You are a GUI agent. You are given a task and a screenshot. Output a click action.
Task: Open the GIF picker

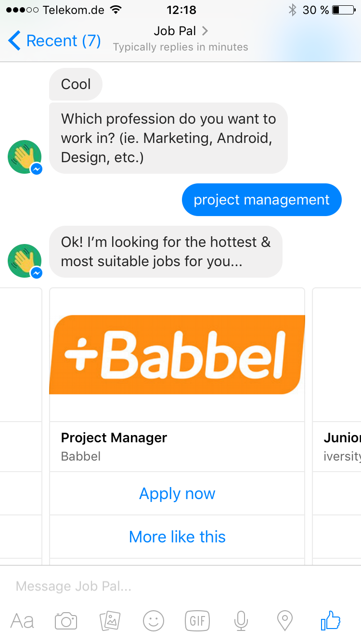pos(197,621)
